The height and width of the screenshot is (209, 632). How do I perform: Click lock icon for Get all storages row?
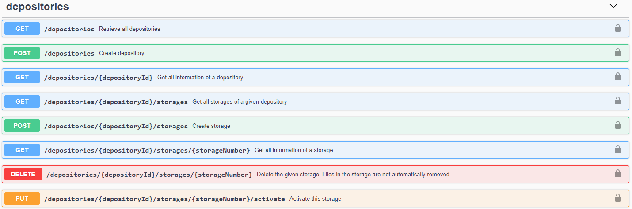617,101
